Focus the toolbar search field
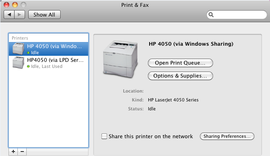The height and width of the screenshot is (156, 270). [236, 15]
